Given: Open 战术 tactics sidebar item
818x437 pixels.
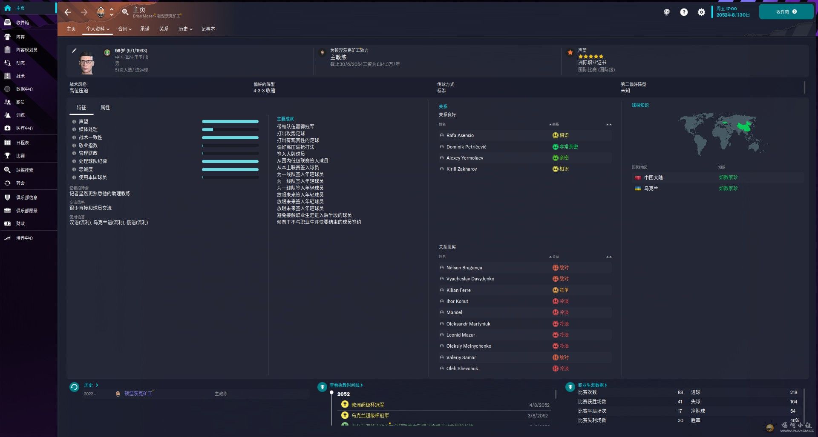Looking at the screenshot, I should [28, 76].
